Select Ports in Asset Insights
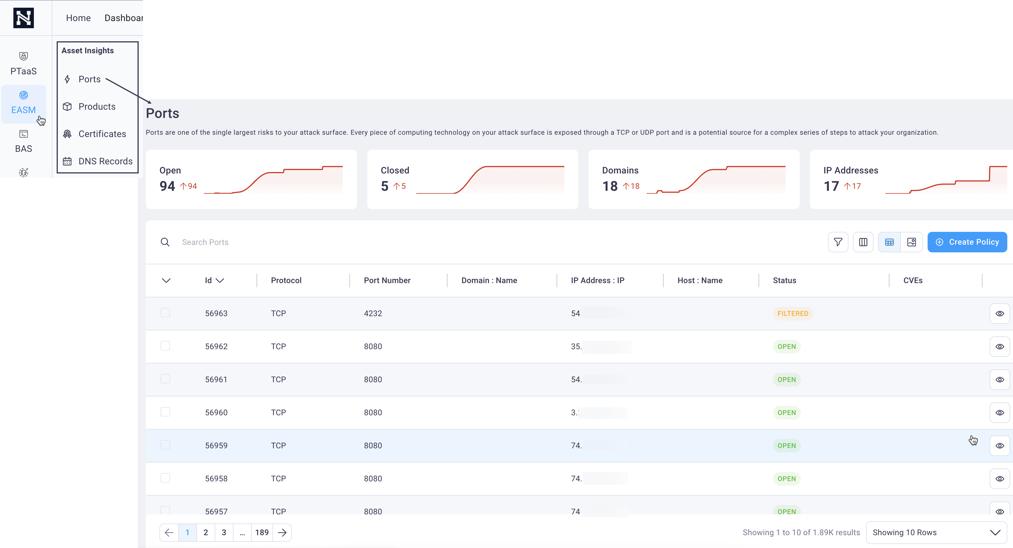The height and width of the screenshot is (548, 1013). click(90, 79)
